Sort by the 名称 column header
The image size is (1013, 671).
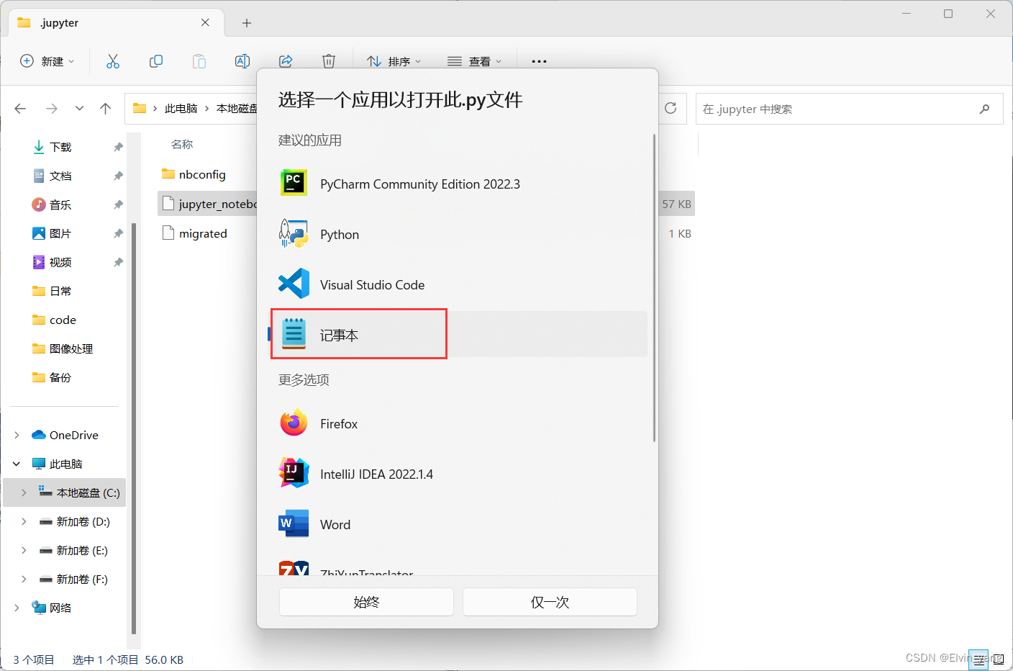(x=182, y=144)
